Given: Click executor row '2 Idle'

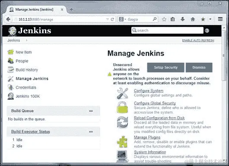Looking at the screenshot, I should point(17,146).
